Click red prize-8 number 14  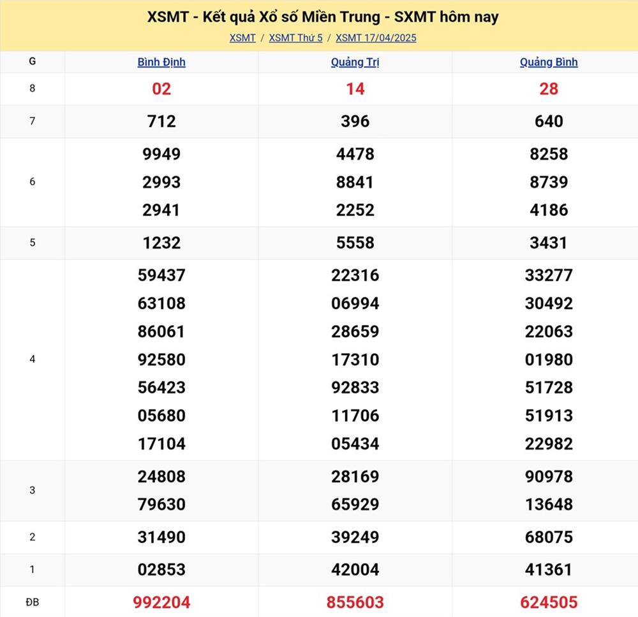tap(355, 89)
